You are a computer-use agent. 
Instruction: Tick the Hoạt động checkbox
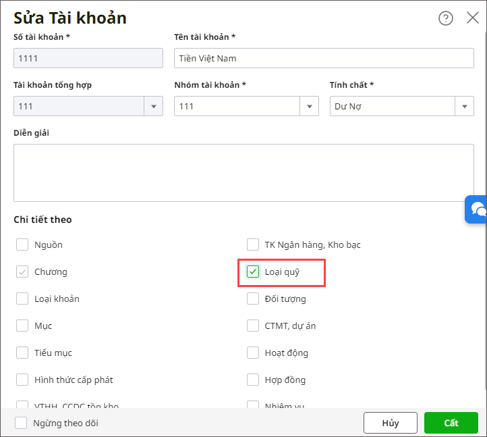(253, 353)
